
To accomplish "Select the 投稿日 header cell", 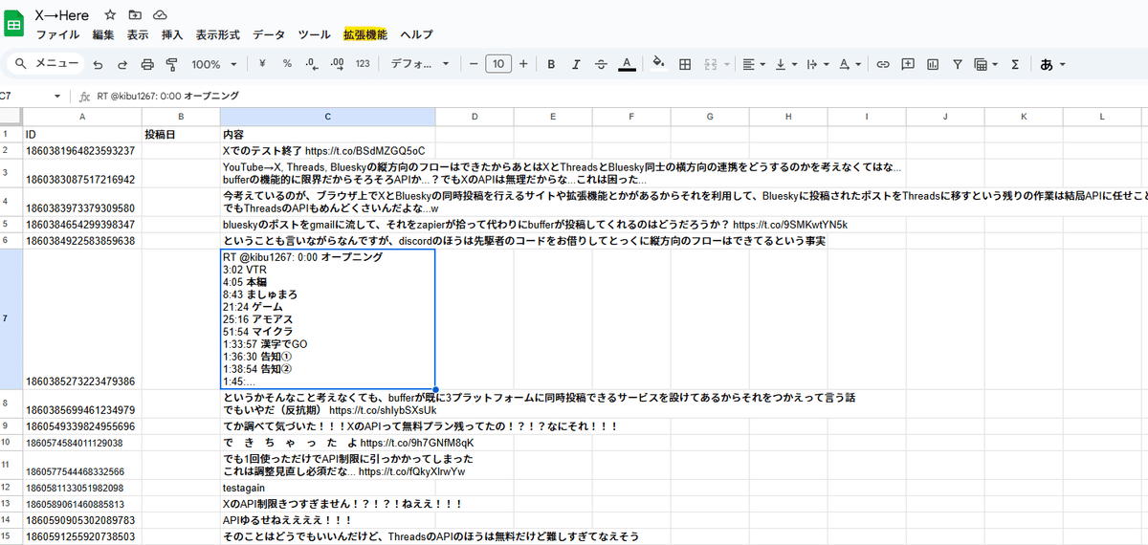I will [181, 135].
